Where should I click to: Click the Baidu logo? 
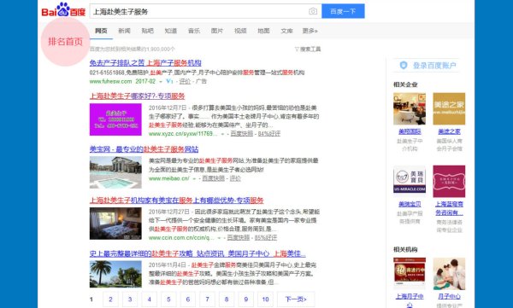click(x=63, y=10)
